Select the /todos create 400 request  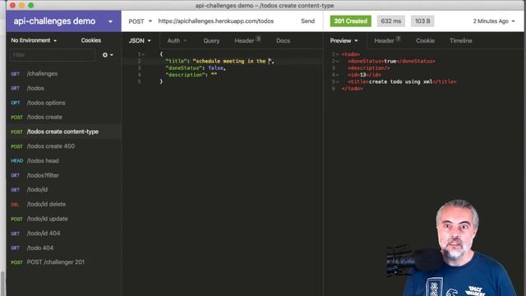coord(64,146)
